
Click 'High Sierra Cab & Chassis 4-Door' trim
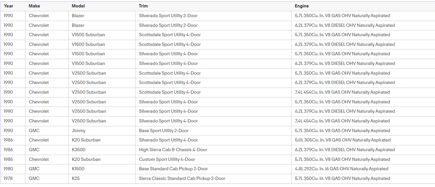point(173,150)
